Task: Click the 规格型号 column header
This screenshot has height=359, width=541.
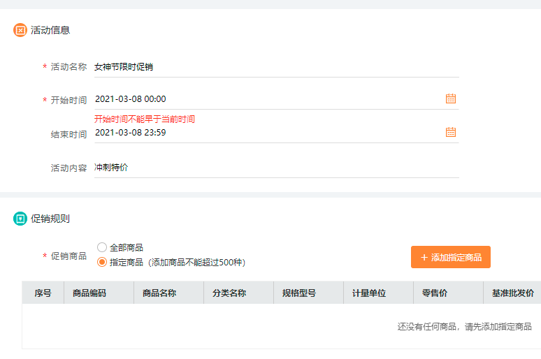Action: coord(299,293)
